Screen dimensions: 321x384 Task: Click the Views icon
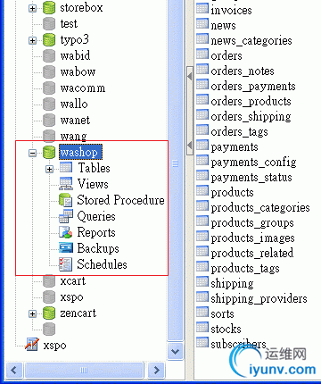pos(66,184)
